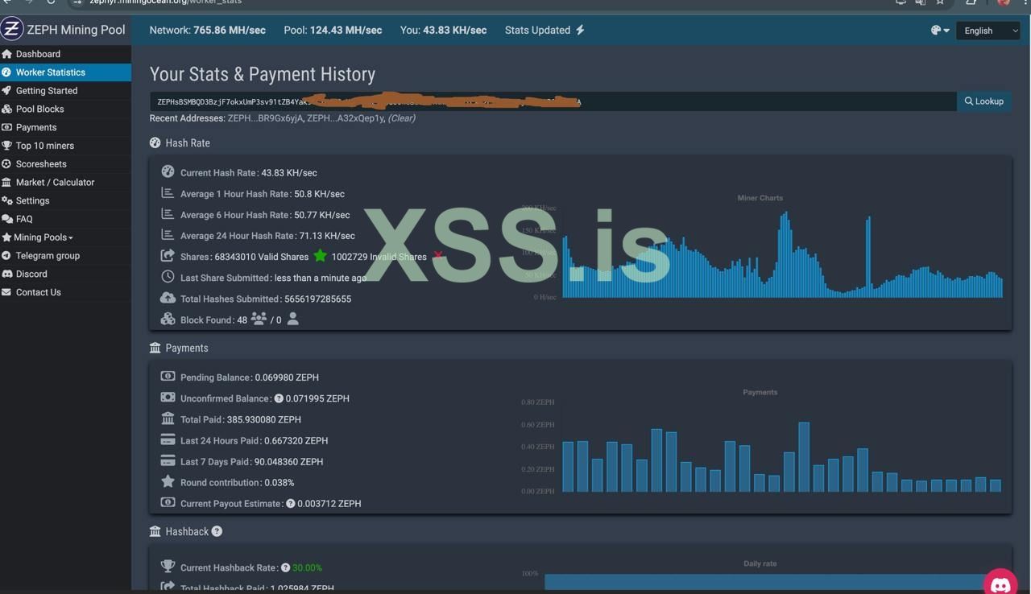This screenshot has width=1031, height=594.
Task: Click the Current Payout Estimate help icon
Action: tap(291, 504)
